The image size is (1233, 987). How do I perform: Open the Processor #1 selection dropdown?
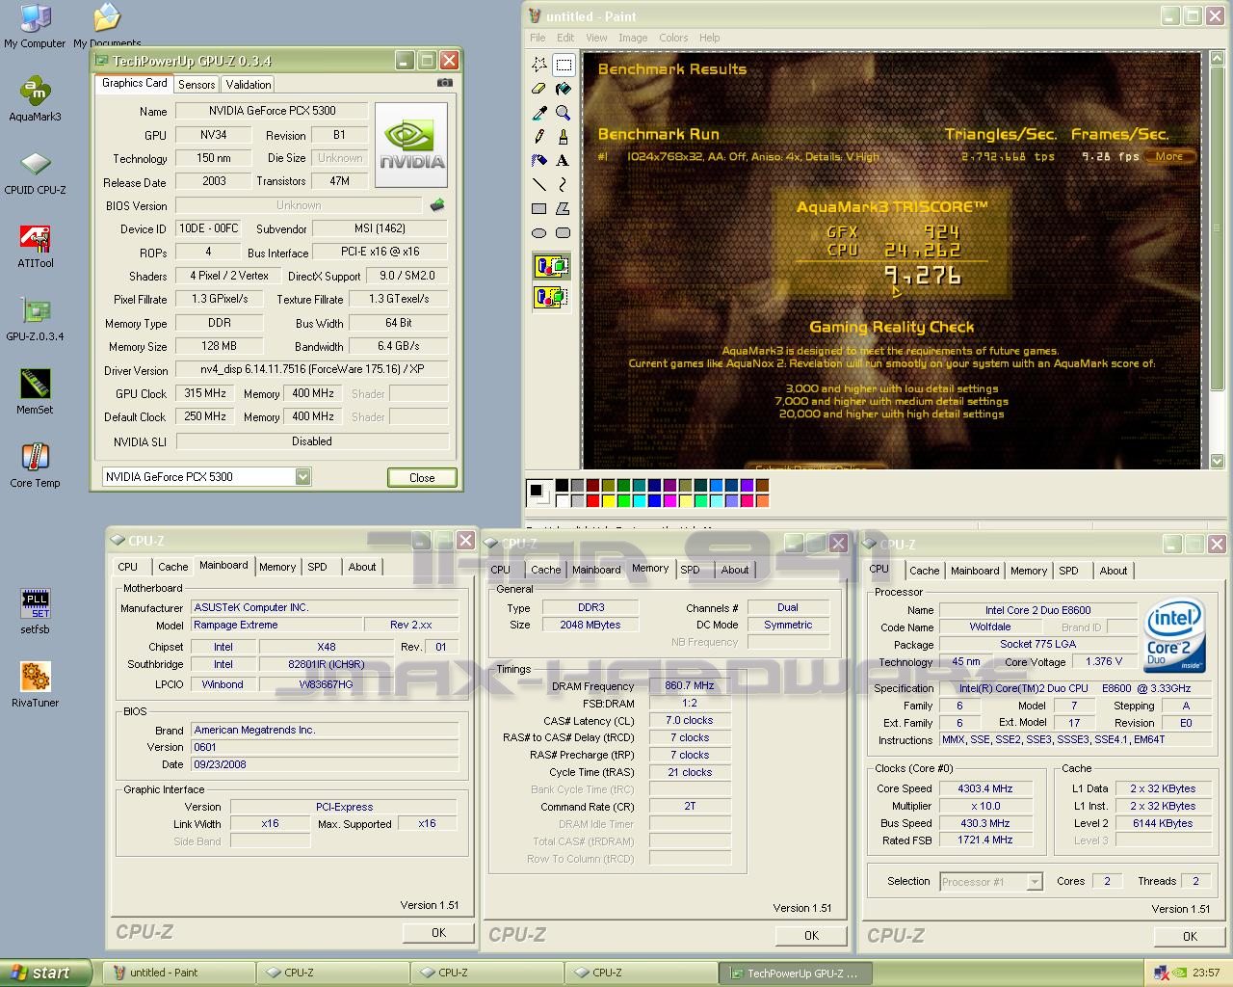point(1034,881)
